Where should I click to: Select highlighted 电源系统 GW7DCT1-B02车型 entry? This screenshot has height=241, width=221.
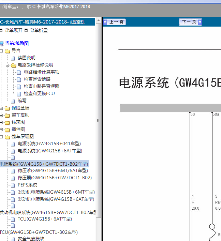pyautogui.click(x=44, y=164)
